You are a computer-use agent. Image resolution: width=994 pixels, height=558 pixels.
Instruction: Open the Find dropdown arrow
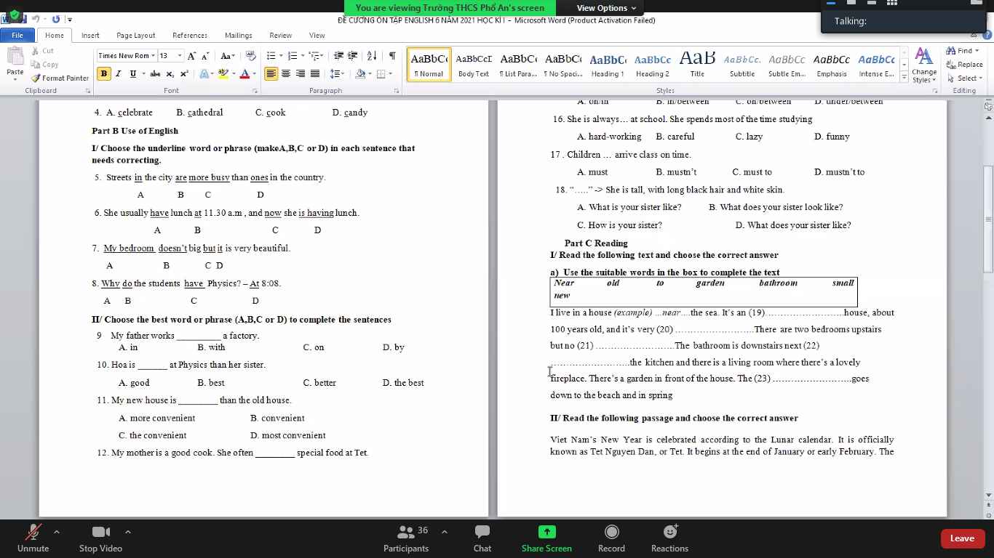click(977, 51)
